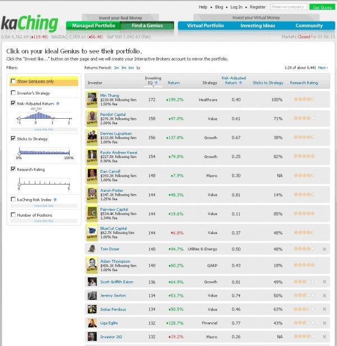Screen dimensions: 337x346
Task: Click Aaron Foster's avatar
Action: [92, 192]
